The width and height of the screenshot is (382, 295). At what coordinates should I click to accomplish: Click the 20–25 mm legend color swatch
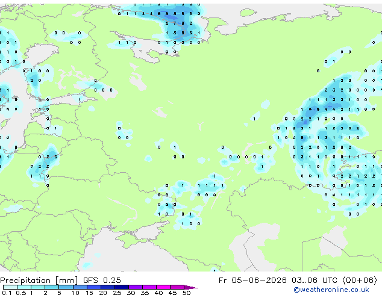108,287
